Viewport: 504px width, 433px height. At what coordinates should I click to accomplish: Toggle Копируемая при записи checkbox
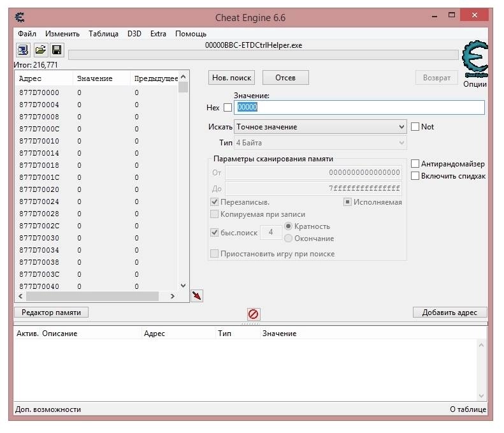coord(214,214)
